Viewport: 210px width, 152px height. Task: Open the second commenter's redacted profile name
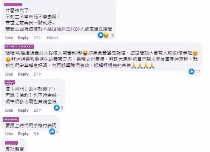(x=19, y=47)
